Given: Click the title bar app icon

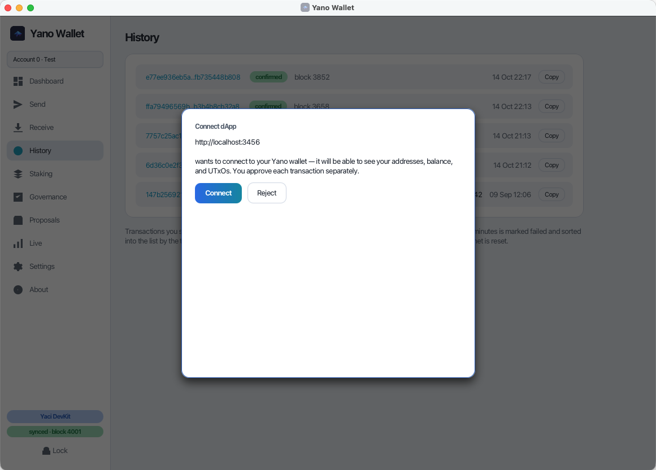Looking at the screenshot, I should (x=305, y=7).
